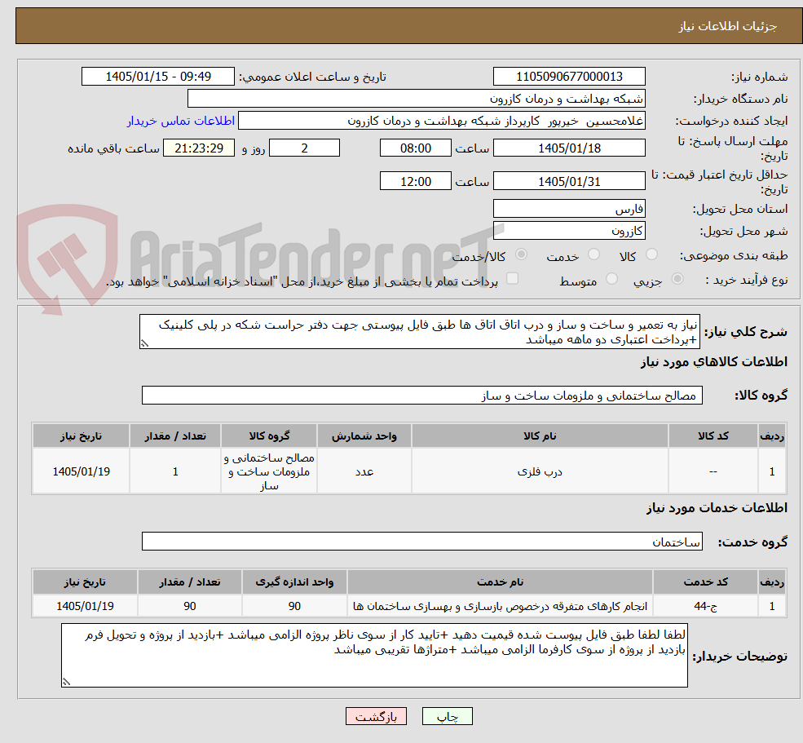Click the goods table تعداد / مقدار header

[175, 436]
